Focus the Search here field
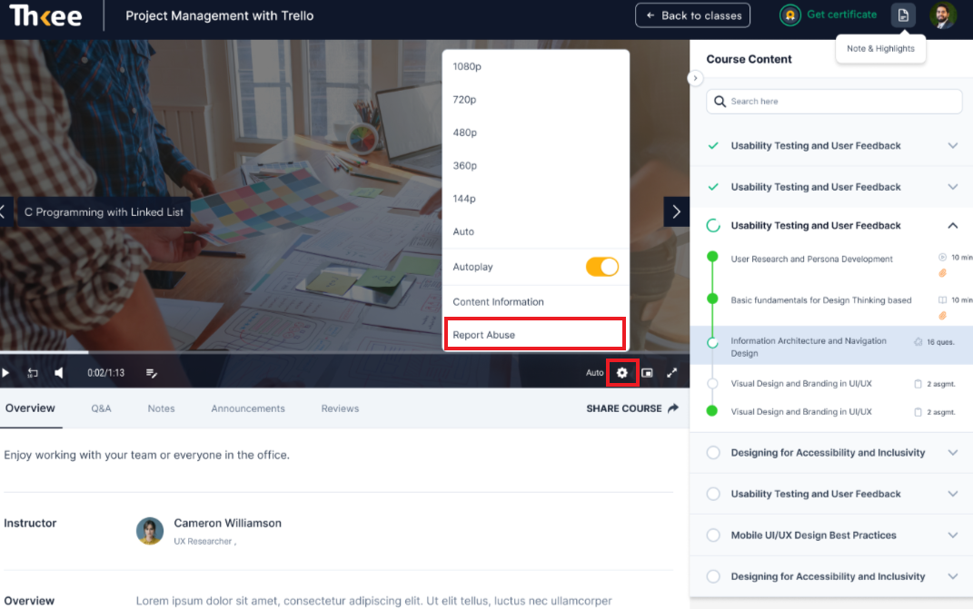 pyautogui.click(x=834, y=101)
